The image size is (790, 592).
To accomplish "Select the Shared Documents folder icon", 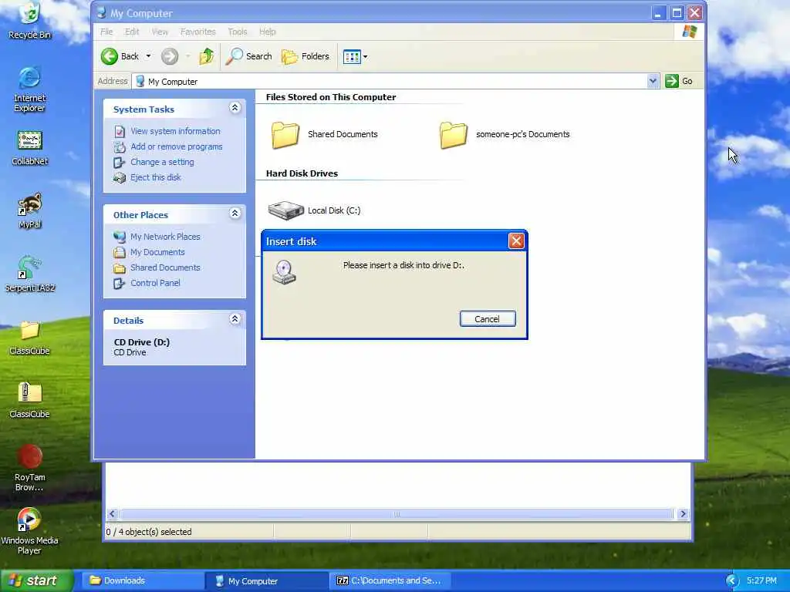I will pyautogui.click(x=285, y=135).
